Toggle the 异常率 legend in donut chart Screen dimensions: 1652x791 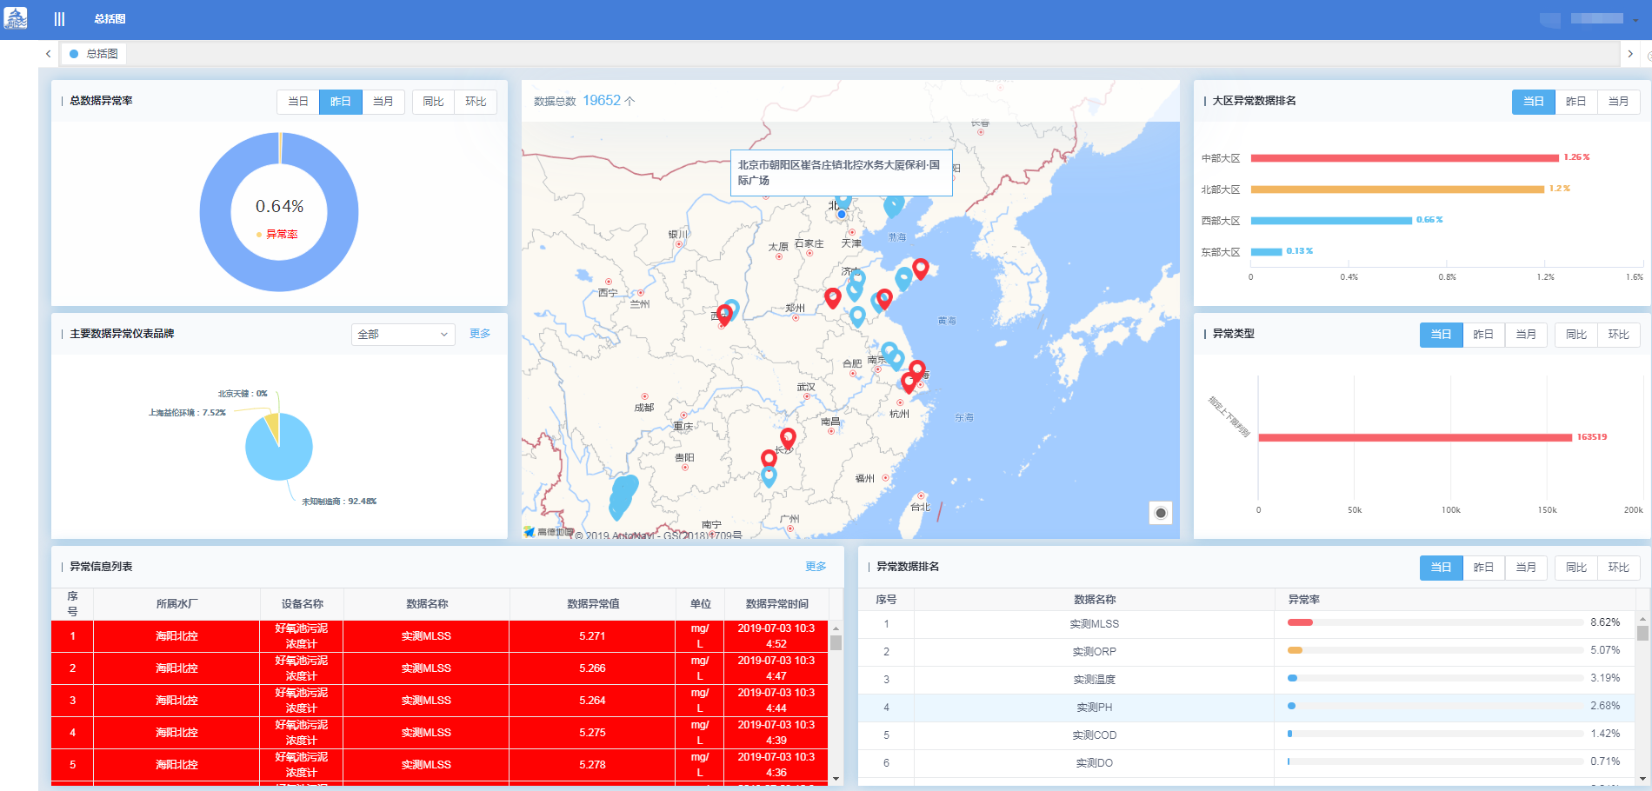click(x=277, y=235)
